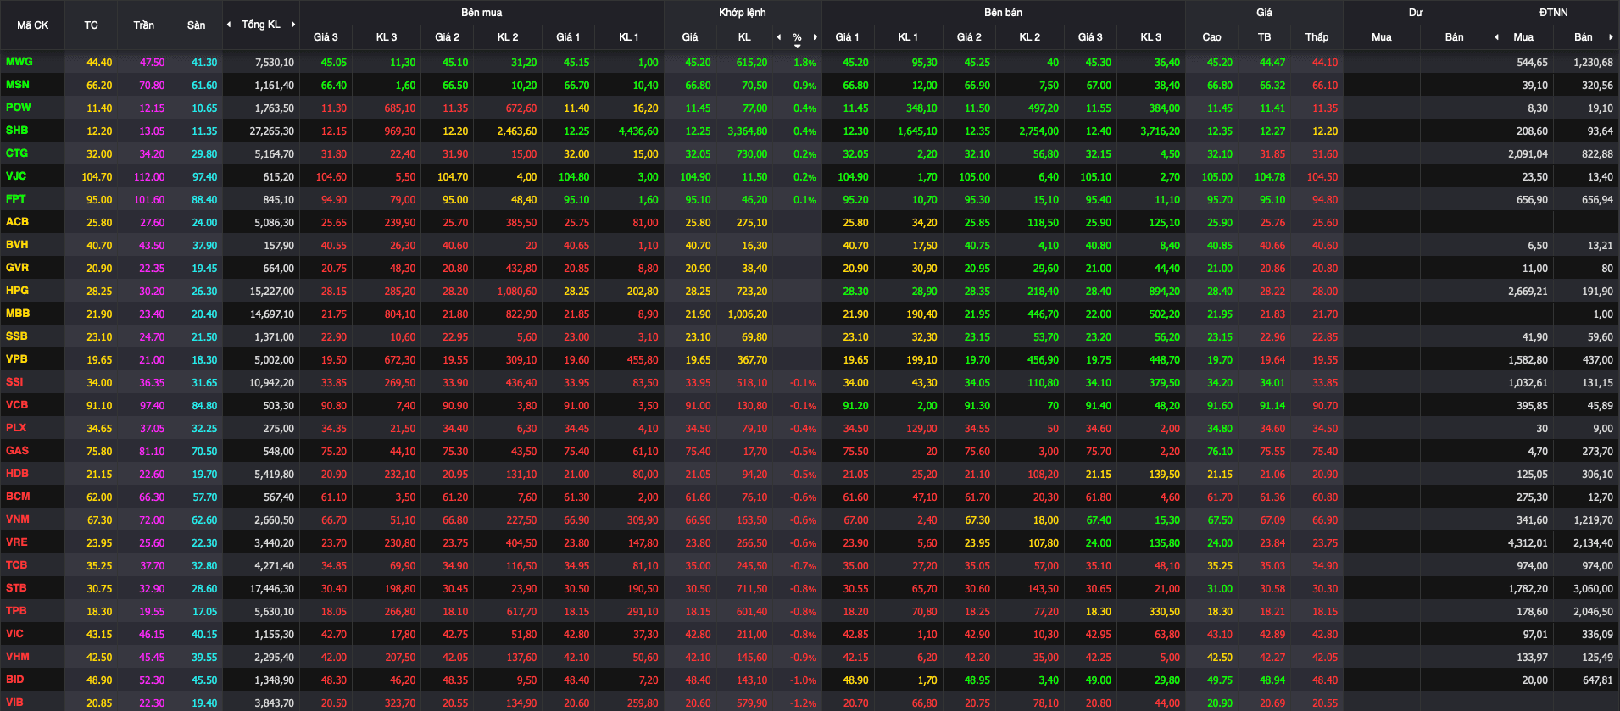
Task: Open VHM stock symbol
Action: click(17, 657)
